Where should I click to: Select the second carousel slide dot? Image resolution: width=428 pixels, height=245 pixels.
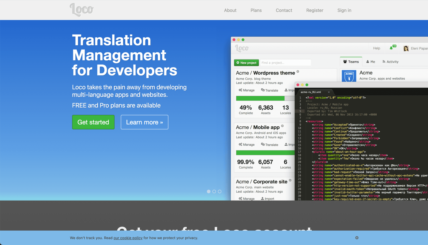point(214,191)
